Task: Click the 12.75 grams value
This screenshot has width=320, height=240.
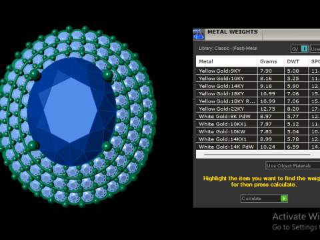Action: click(x=267, y=109)
